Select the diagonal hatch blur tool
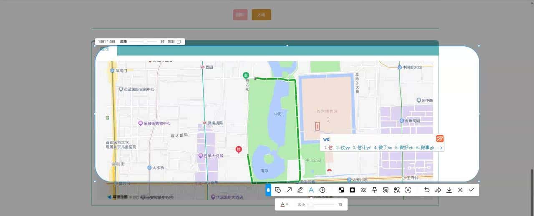Screen dimensions: 534x216 (x=363, y=190)
